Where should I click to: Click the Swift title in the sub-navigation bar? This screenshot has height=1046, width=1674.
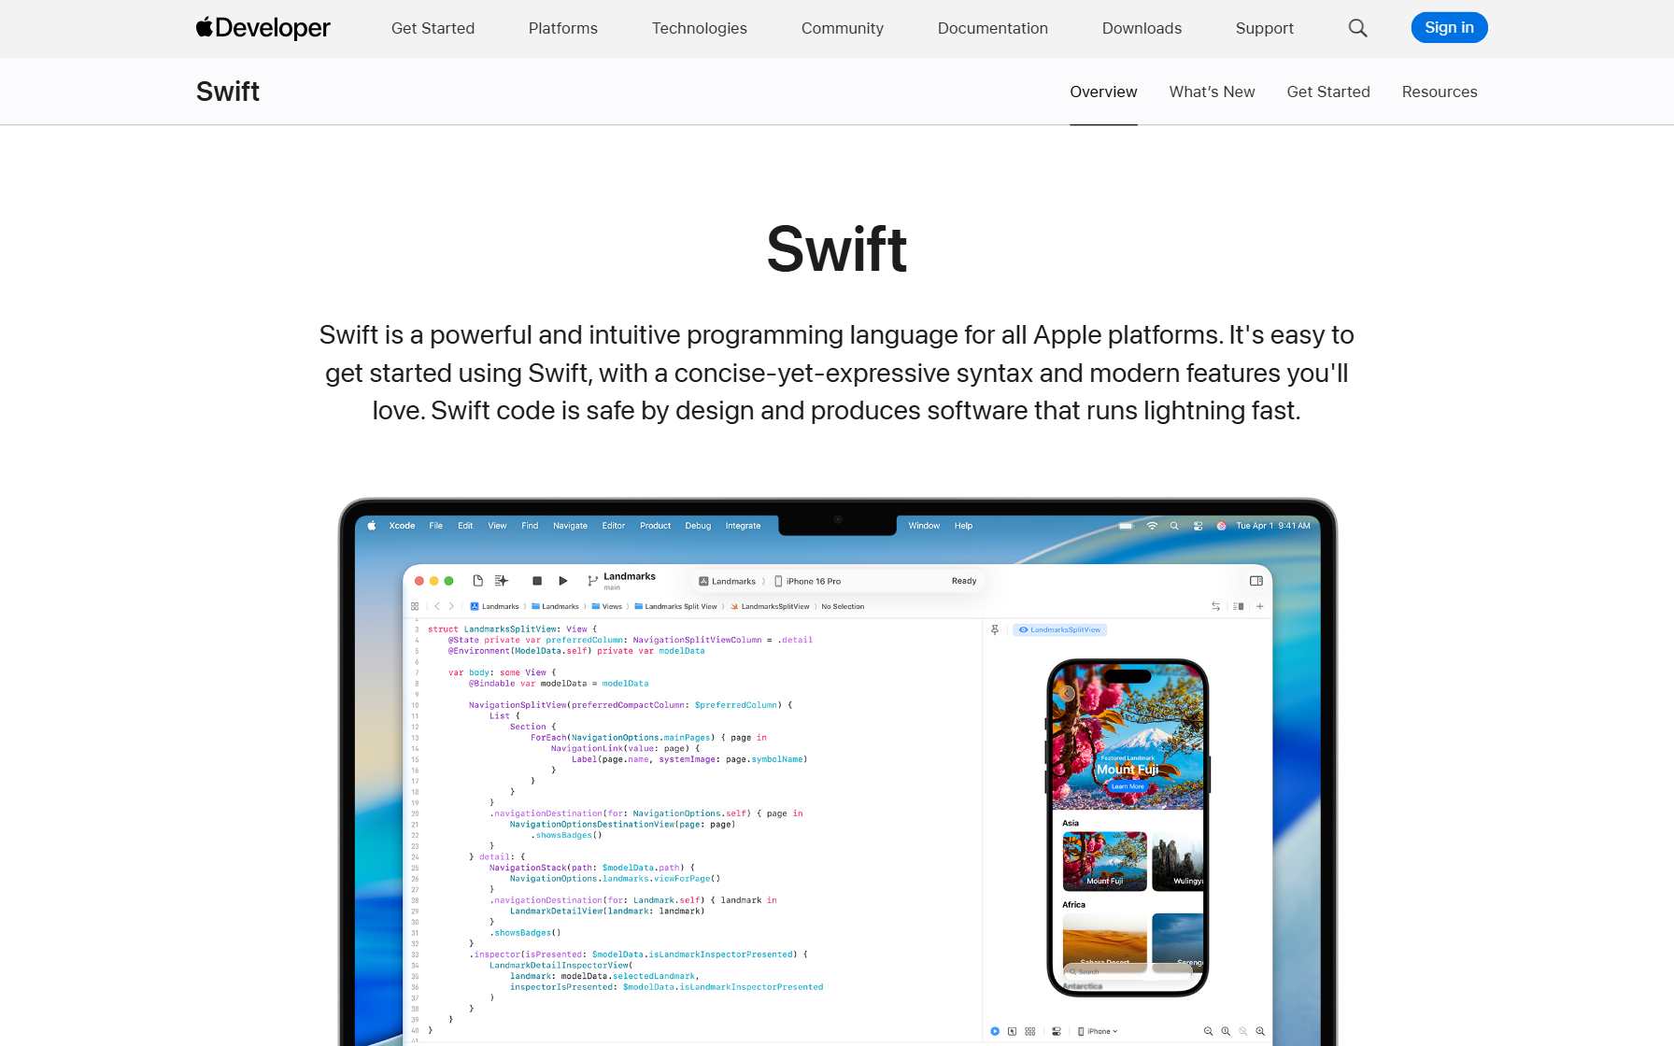pos(228,92)
